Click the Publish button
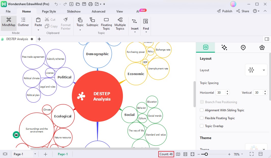The width and height of the screenshot is (271, 158). click(225, 11)
